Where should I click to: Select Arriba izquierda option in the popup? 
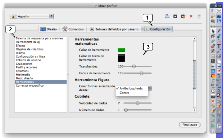[x=131, y=88]
